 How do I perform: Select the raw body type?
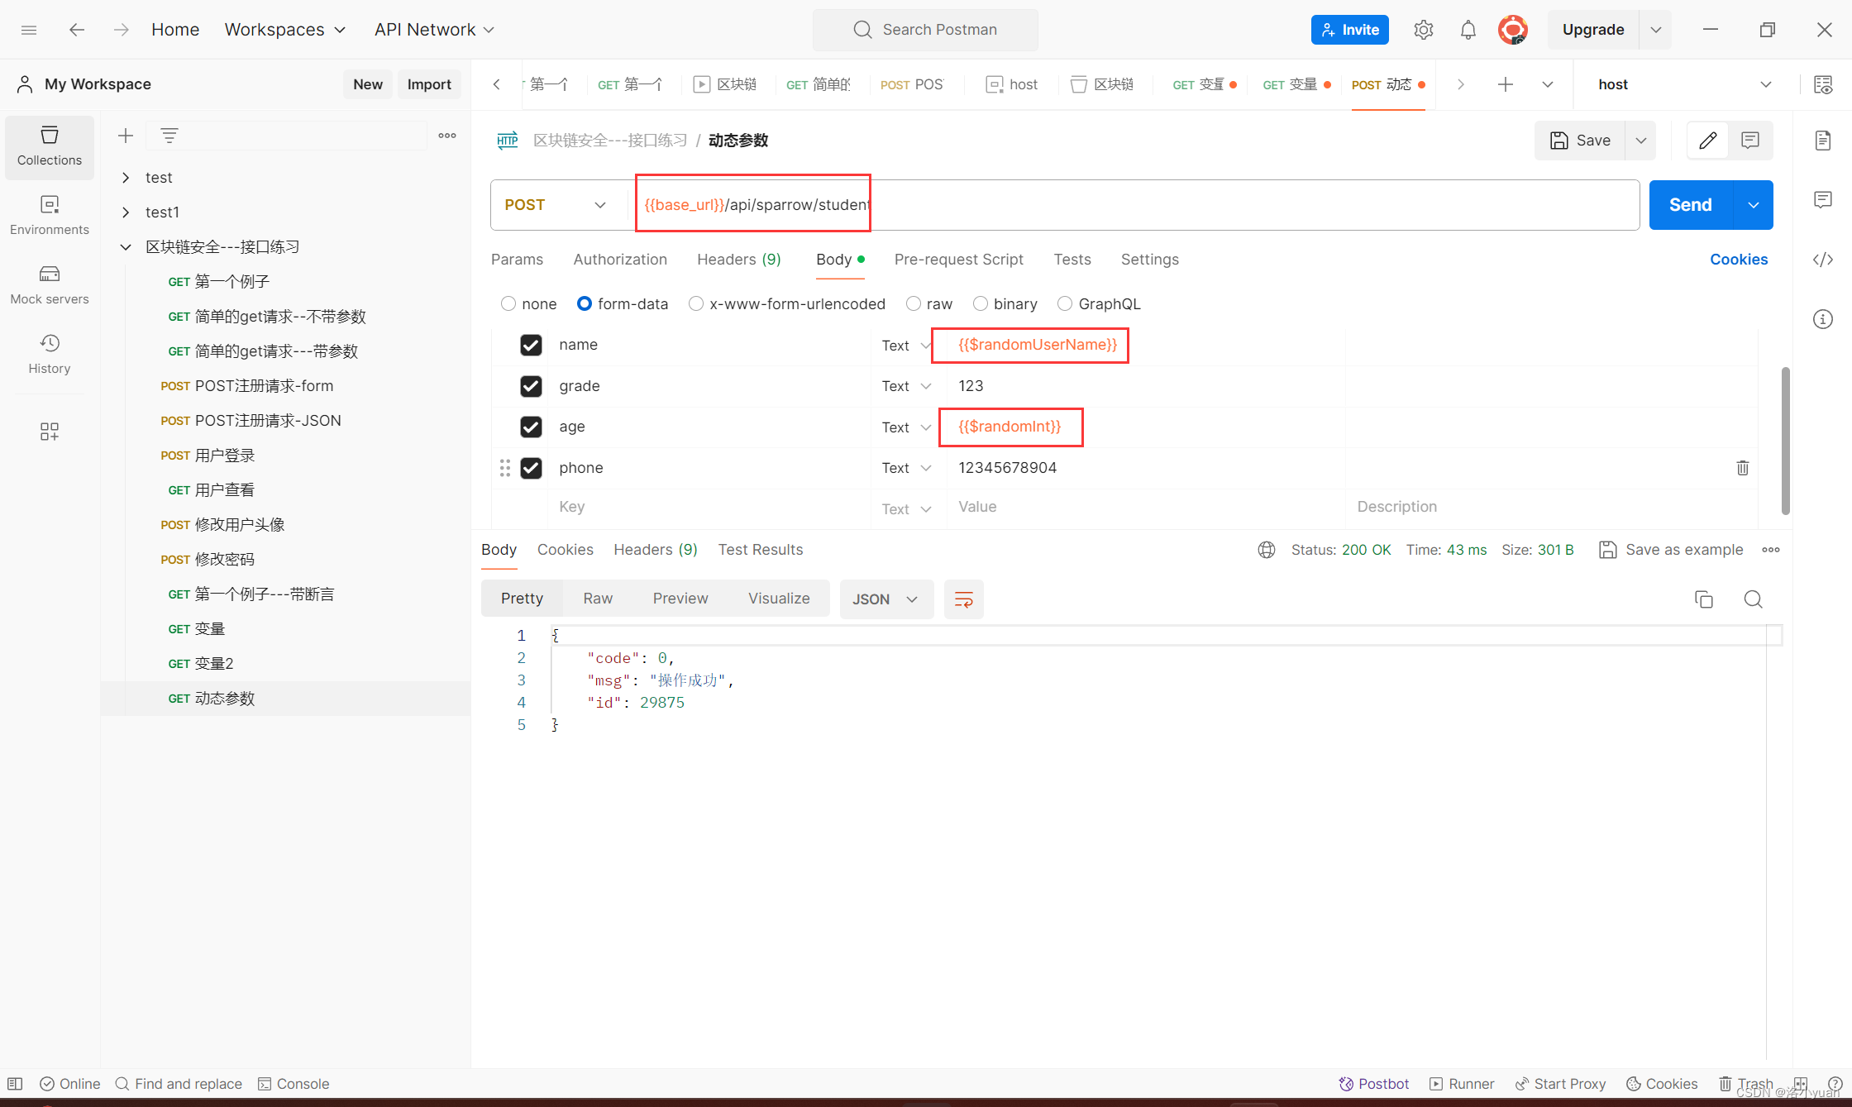(914, 304)
